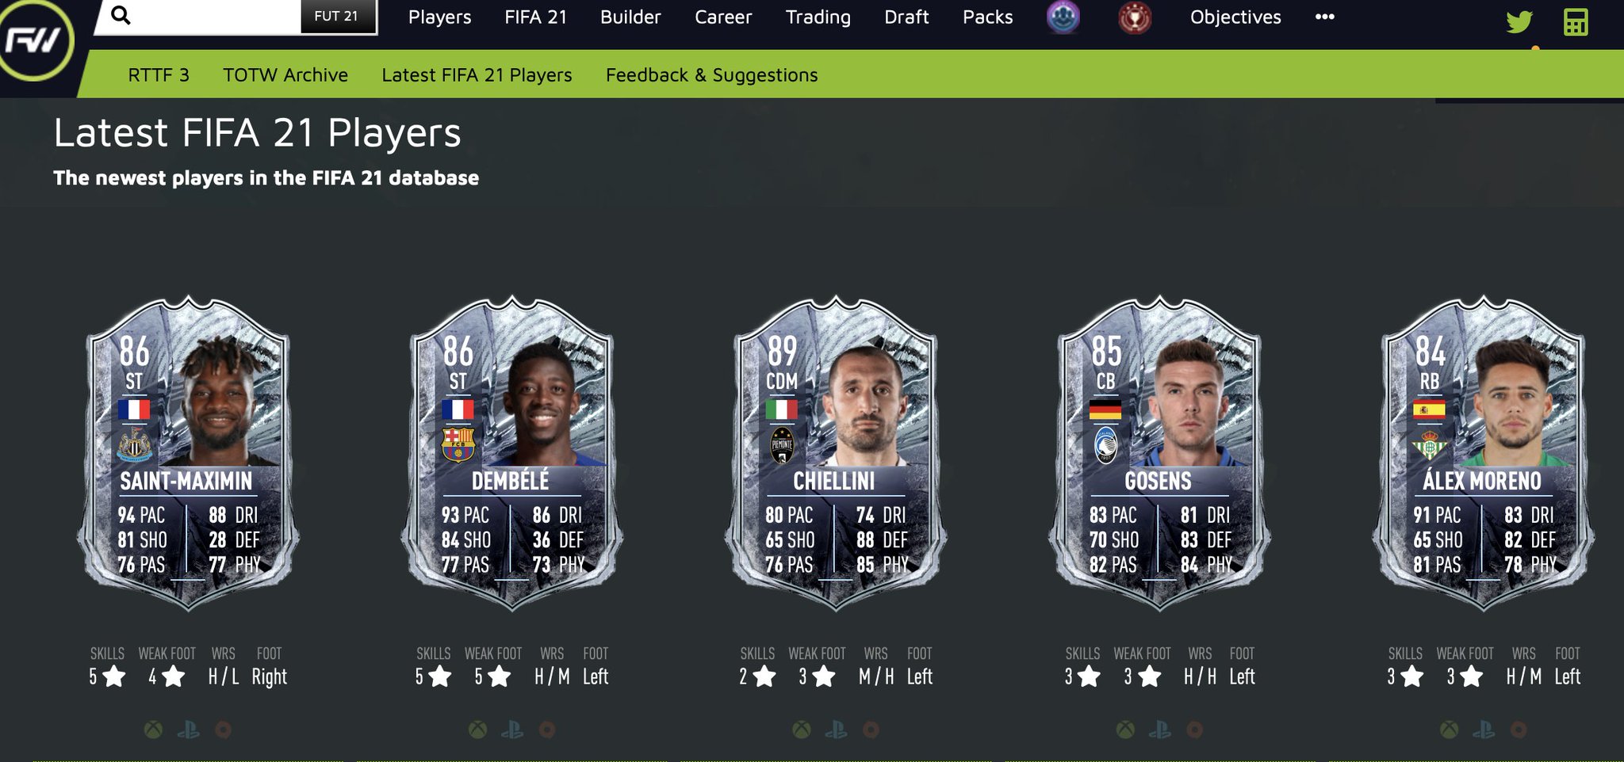Open the Gosens player card
The height and width of the screenshot is (762, 1624).
coord(1159,453)
